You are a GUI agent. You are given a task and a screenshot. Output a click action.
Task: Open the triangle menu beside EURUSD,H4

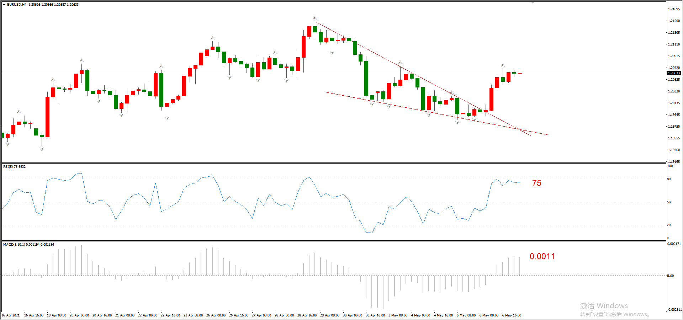4,5
